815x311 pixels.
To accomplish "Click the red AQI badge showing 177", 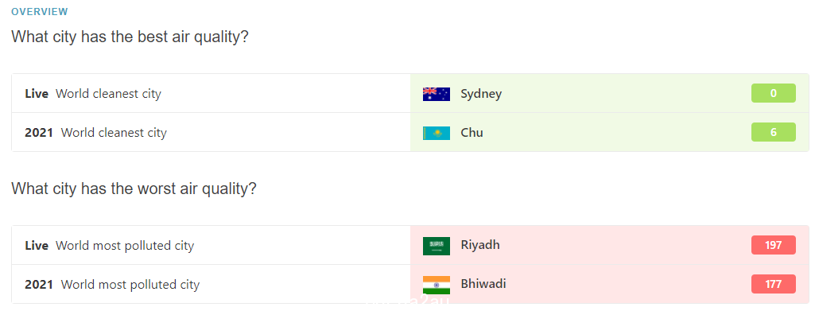I will click(x=774, y=284).
